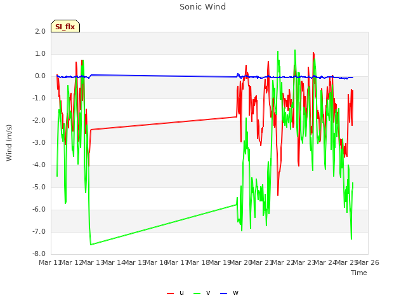This screenshot has height=305, width=406.
Task: Click the green v line minimum near -7.5
Action: (x=91, y=244)
